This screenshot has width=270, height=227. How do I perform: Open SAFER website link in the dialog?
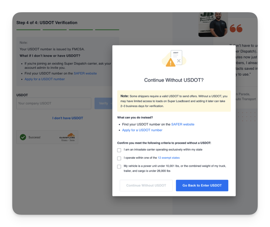183,124
